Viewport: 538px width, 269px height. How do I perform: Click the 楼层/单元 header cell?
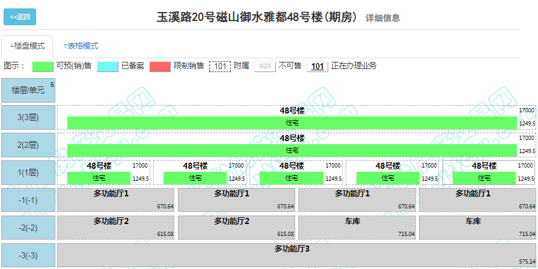tap(28, 90)
